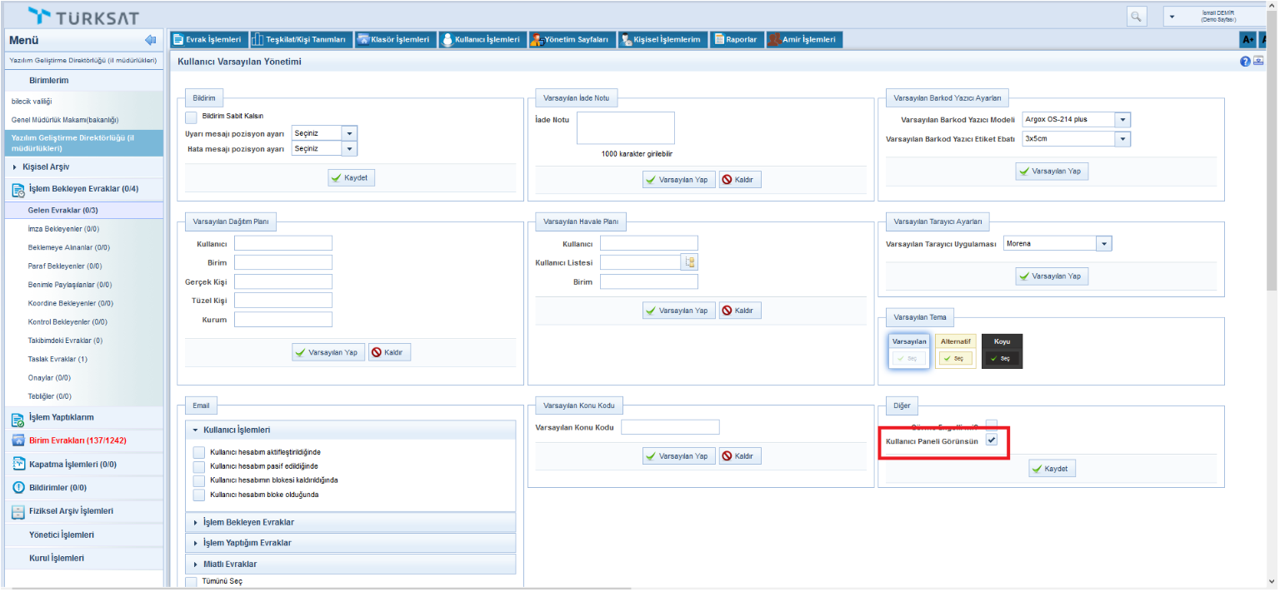Click Kaydet button in Bildirim panel

[352, 178]
